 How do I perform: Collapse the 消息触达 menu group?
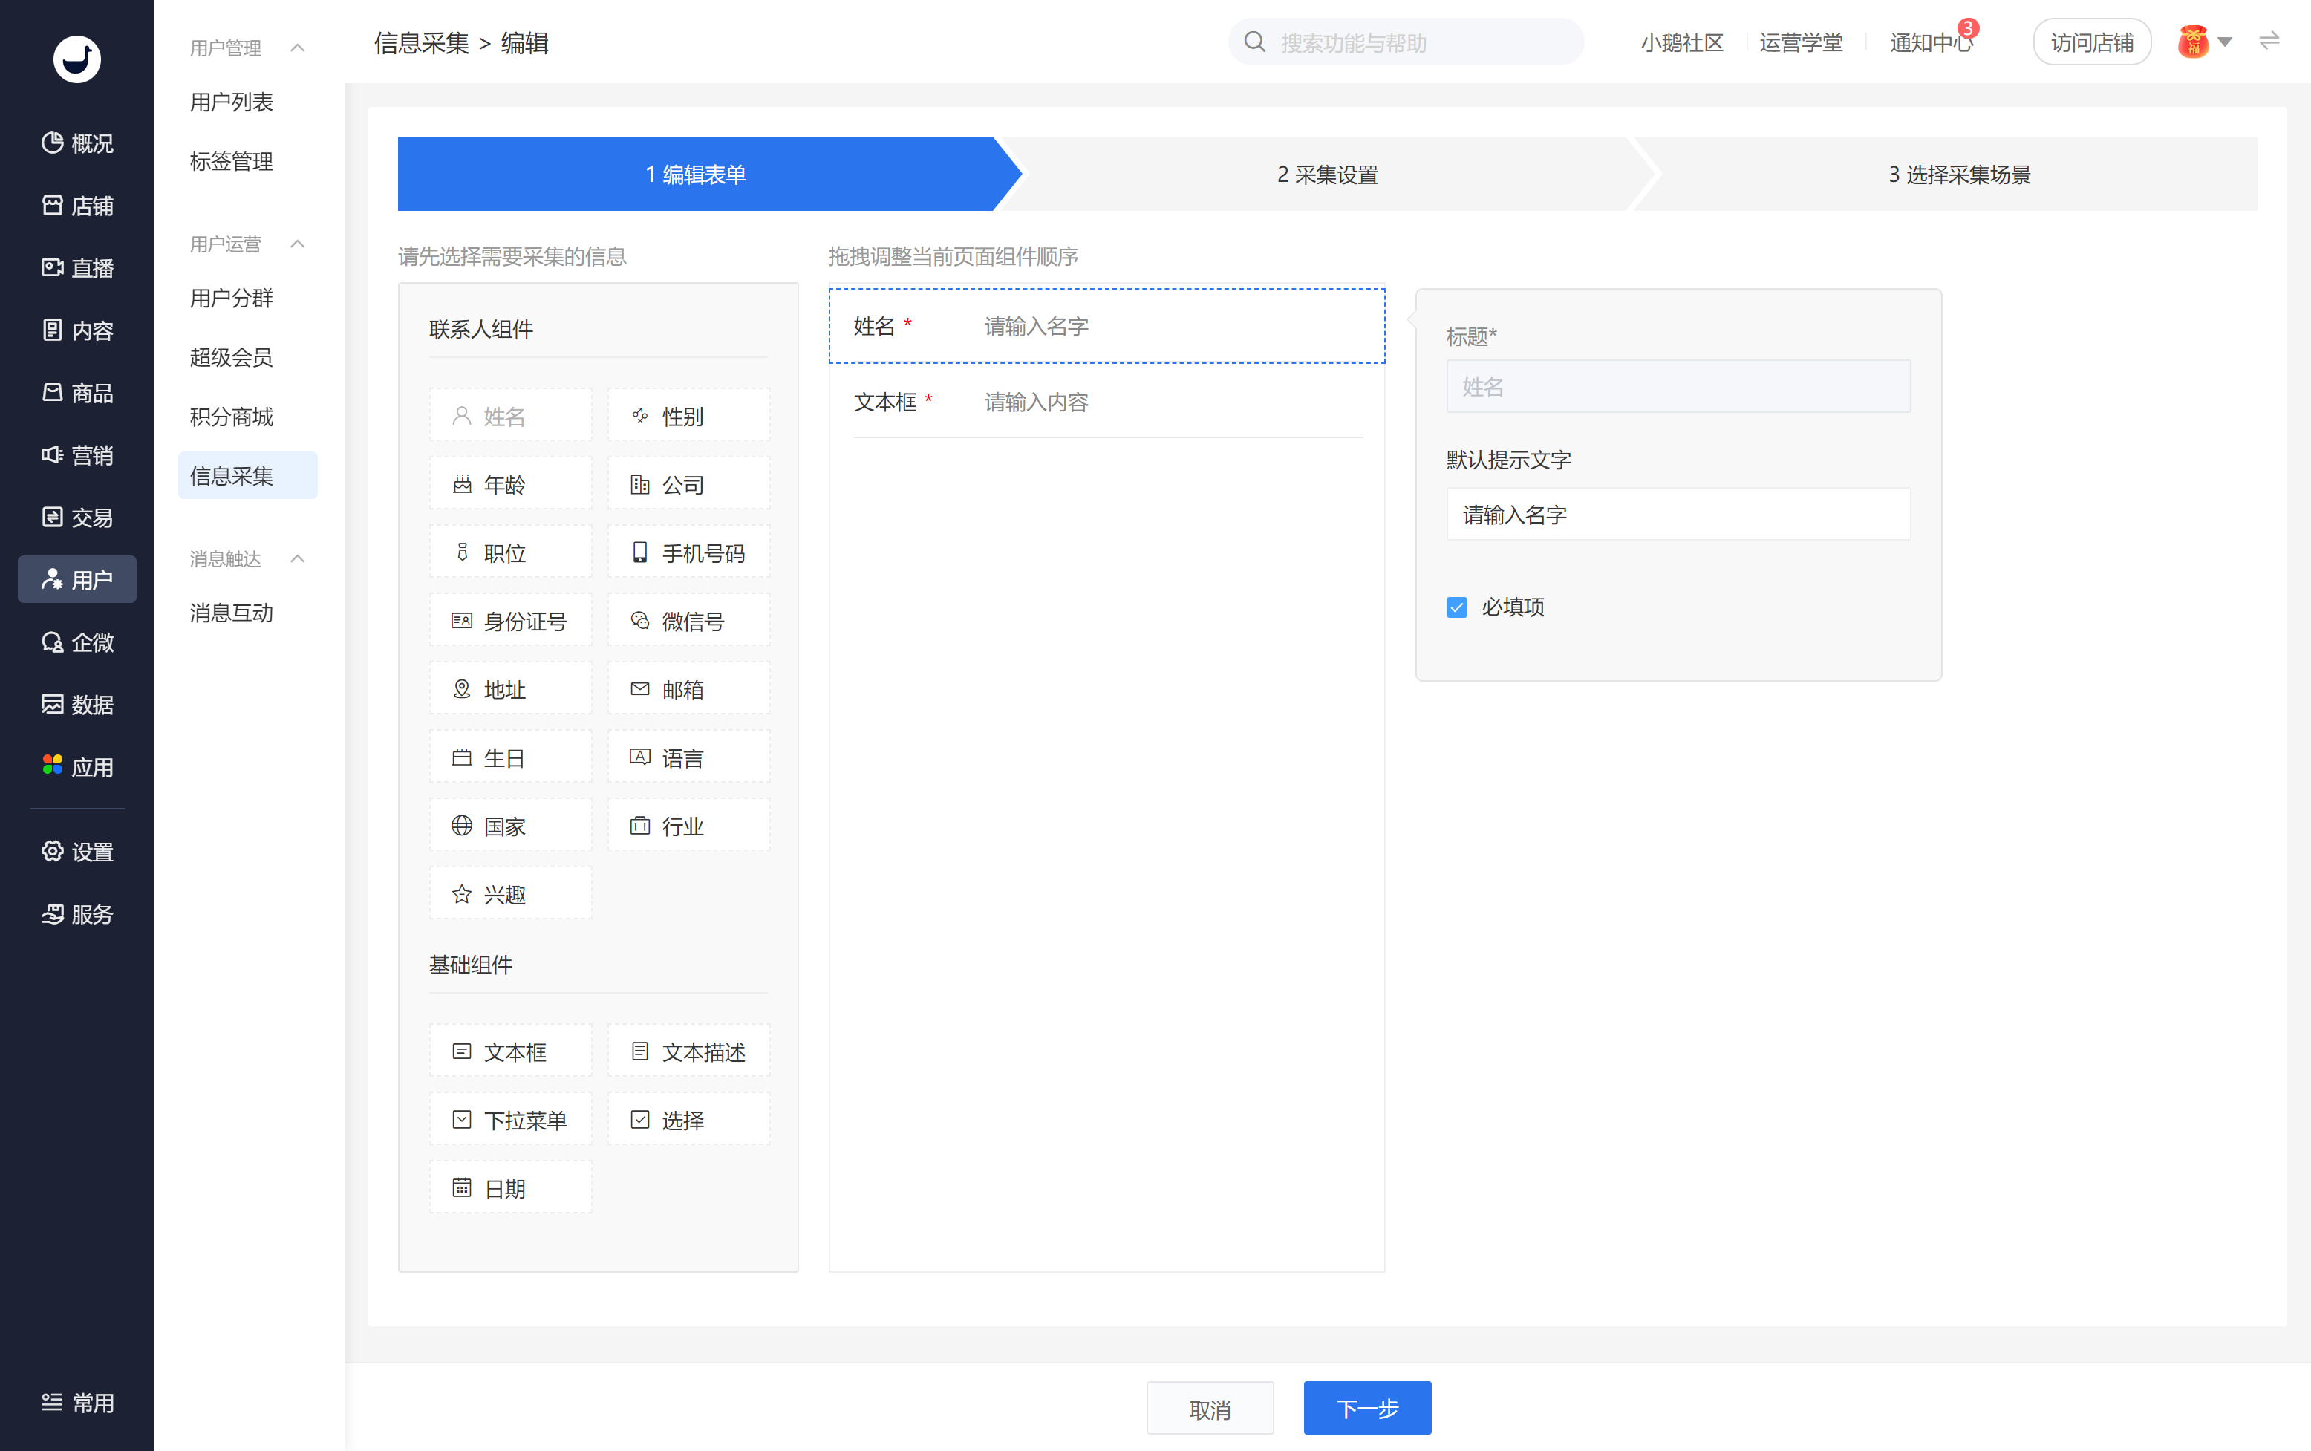298,558
